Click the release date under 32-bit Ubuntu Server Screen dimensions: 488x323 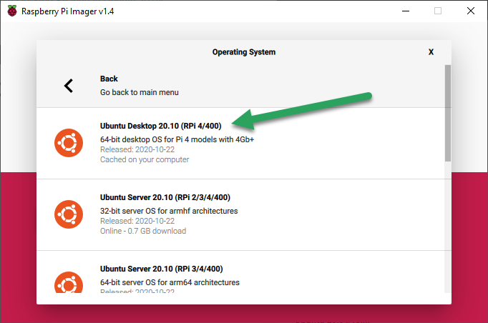point(137,221)
